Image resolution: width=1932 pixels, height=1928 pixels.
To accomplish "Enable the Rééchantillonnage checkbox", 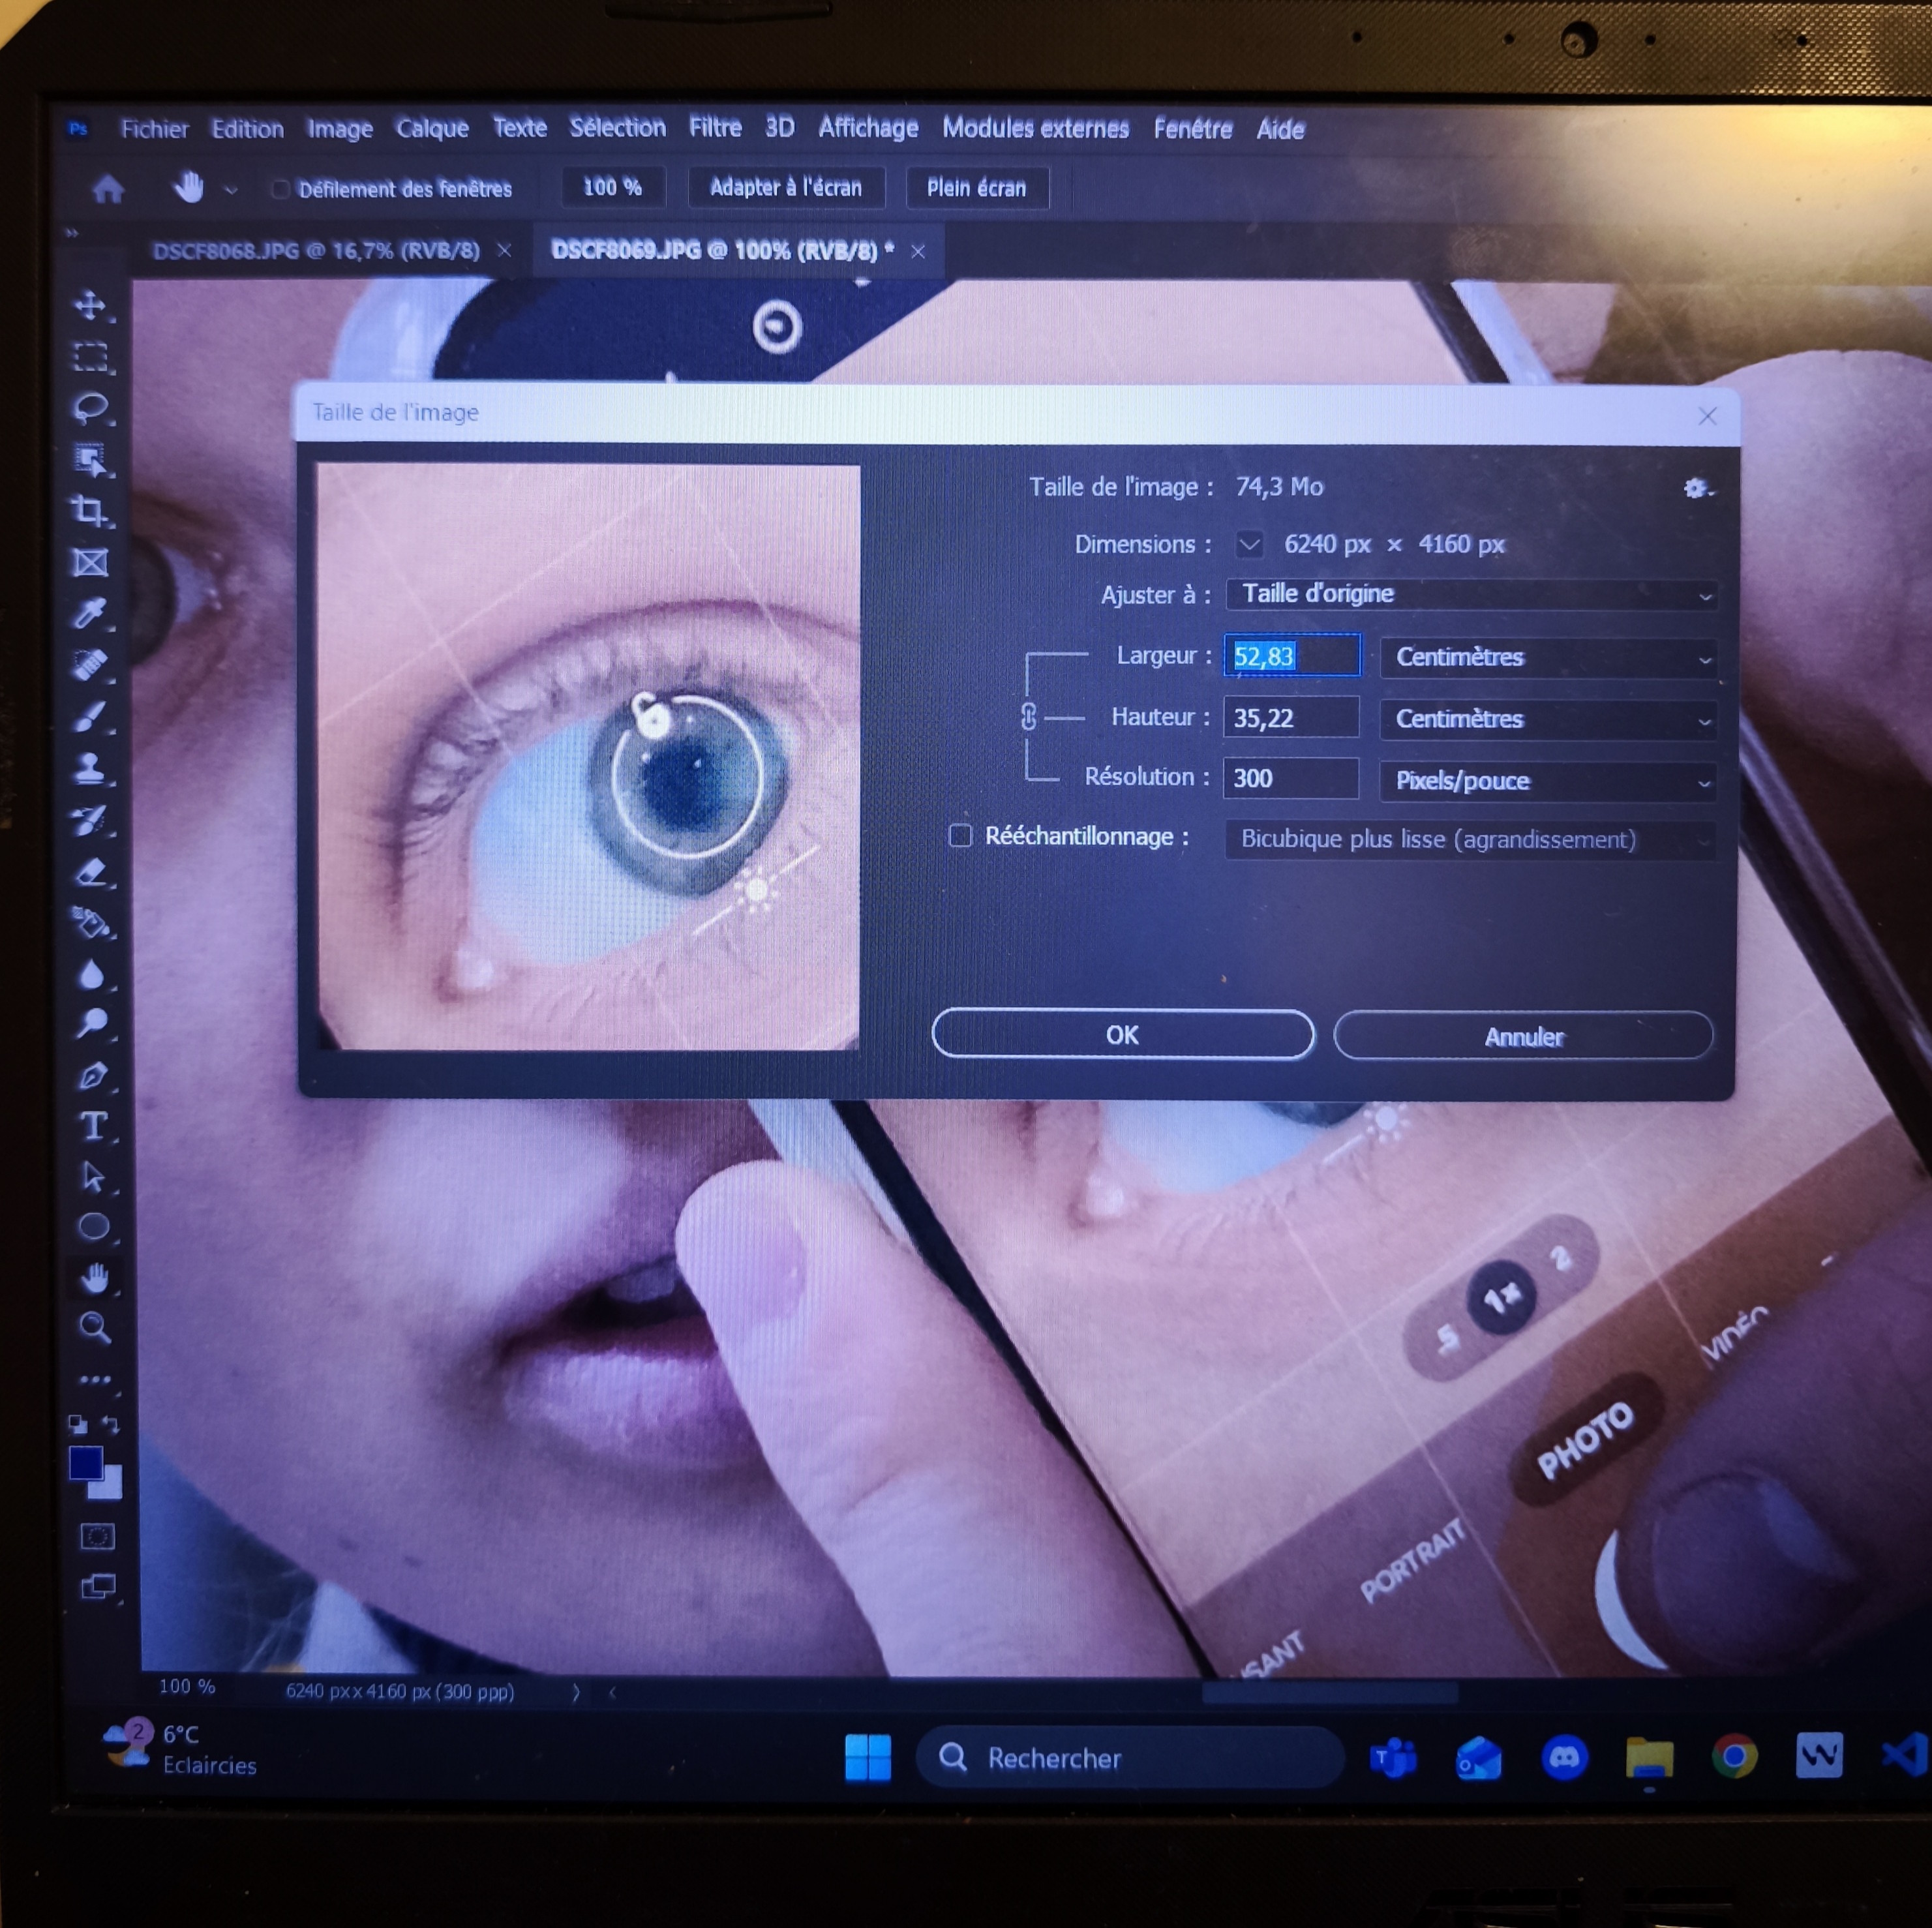I will tap(960, 836).
